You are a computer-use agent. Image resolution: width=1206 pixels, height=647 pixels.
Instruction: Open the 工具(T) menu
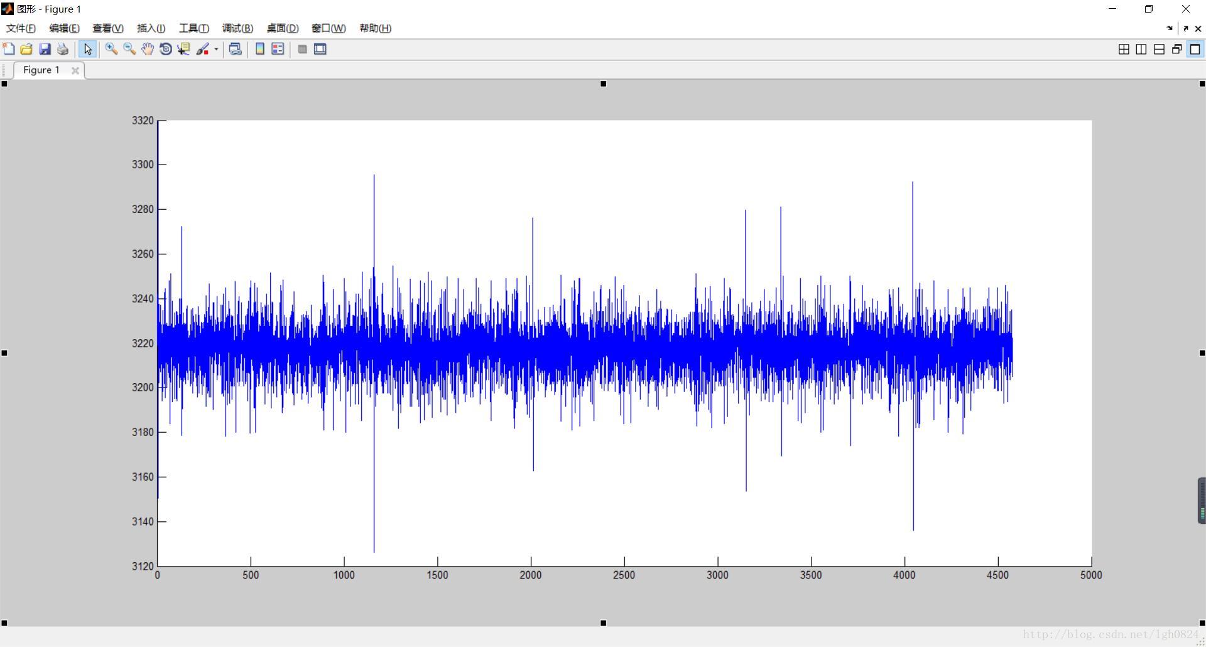pyautogui.click(x=193, y=28)
